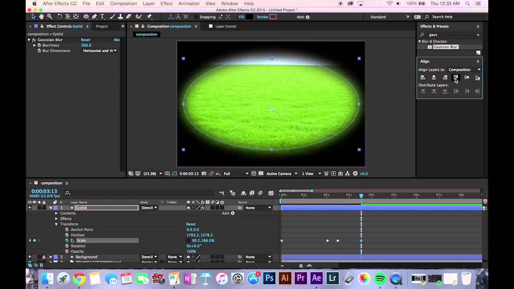This screenshot has width=514, height=289.
Task: Select the Hand tool
Action: tap(41, 16)
